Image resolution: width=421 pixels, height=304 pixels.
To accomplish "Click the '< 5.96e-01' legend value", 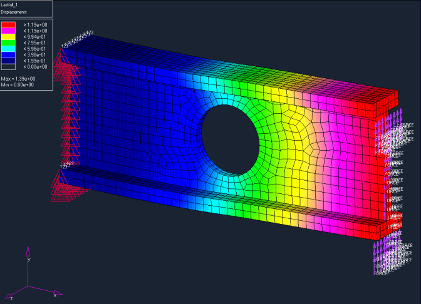I will click(x=34, y=49).
